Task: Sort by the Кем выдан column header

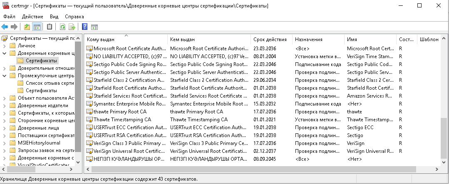Action: point(209,39)
